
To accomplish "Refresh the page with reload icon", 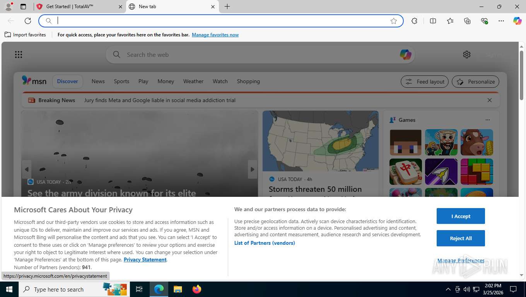I will point(28,21).
